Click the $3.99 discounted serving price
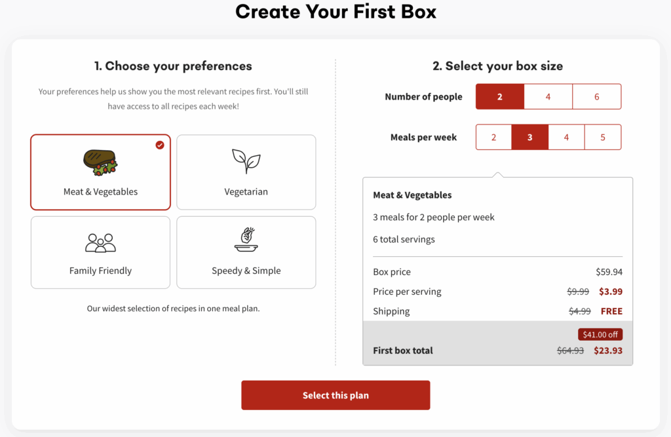Image resolution: width=671 pixels, height=437 pixels. click(611, 292)
